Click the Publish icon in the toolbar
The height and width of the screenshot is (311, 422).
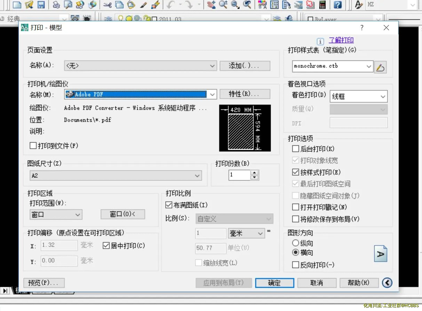click(80, 5)
